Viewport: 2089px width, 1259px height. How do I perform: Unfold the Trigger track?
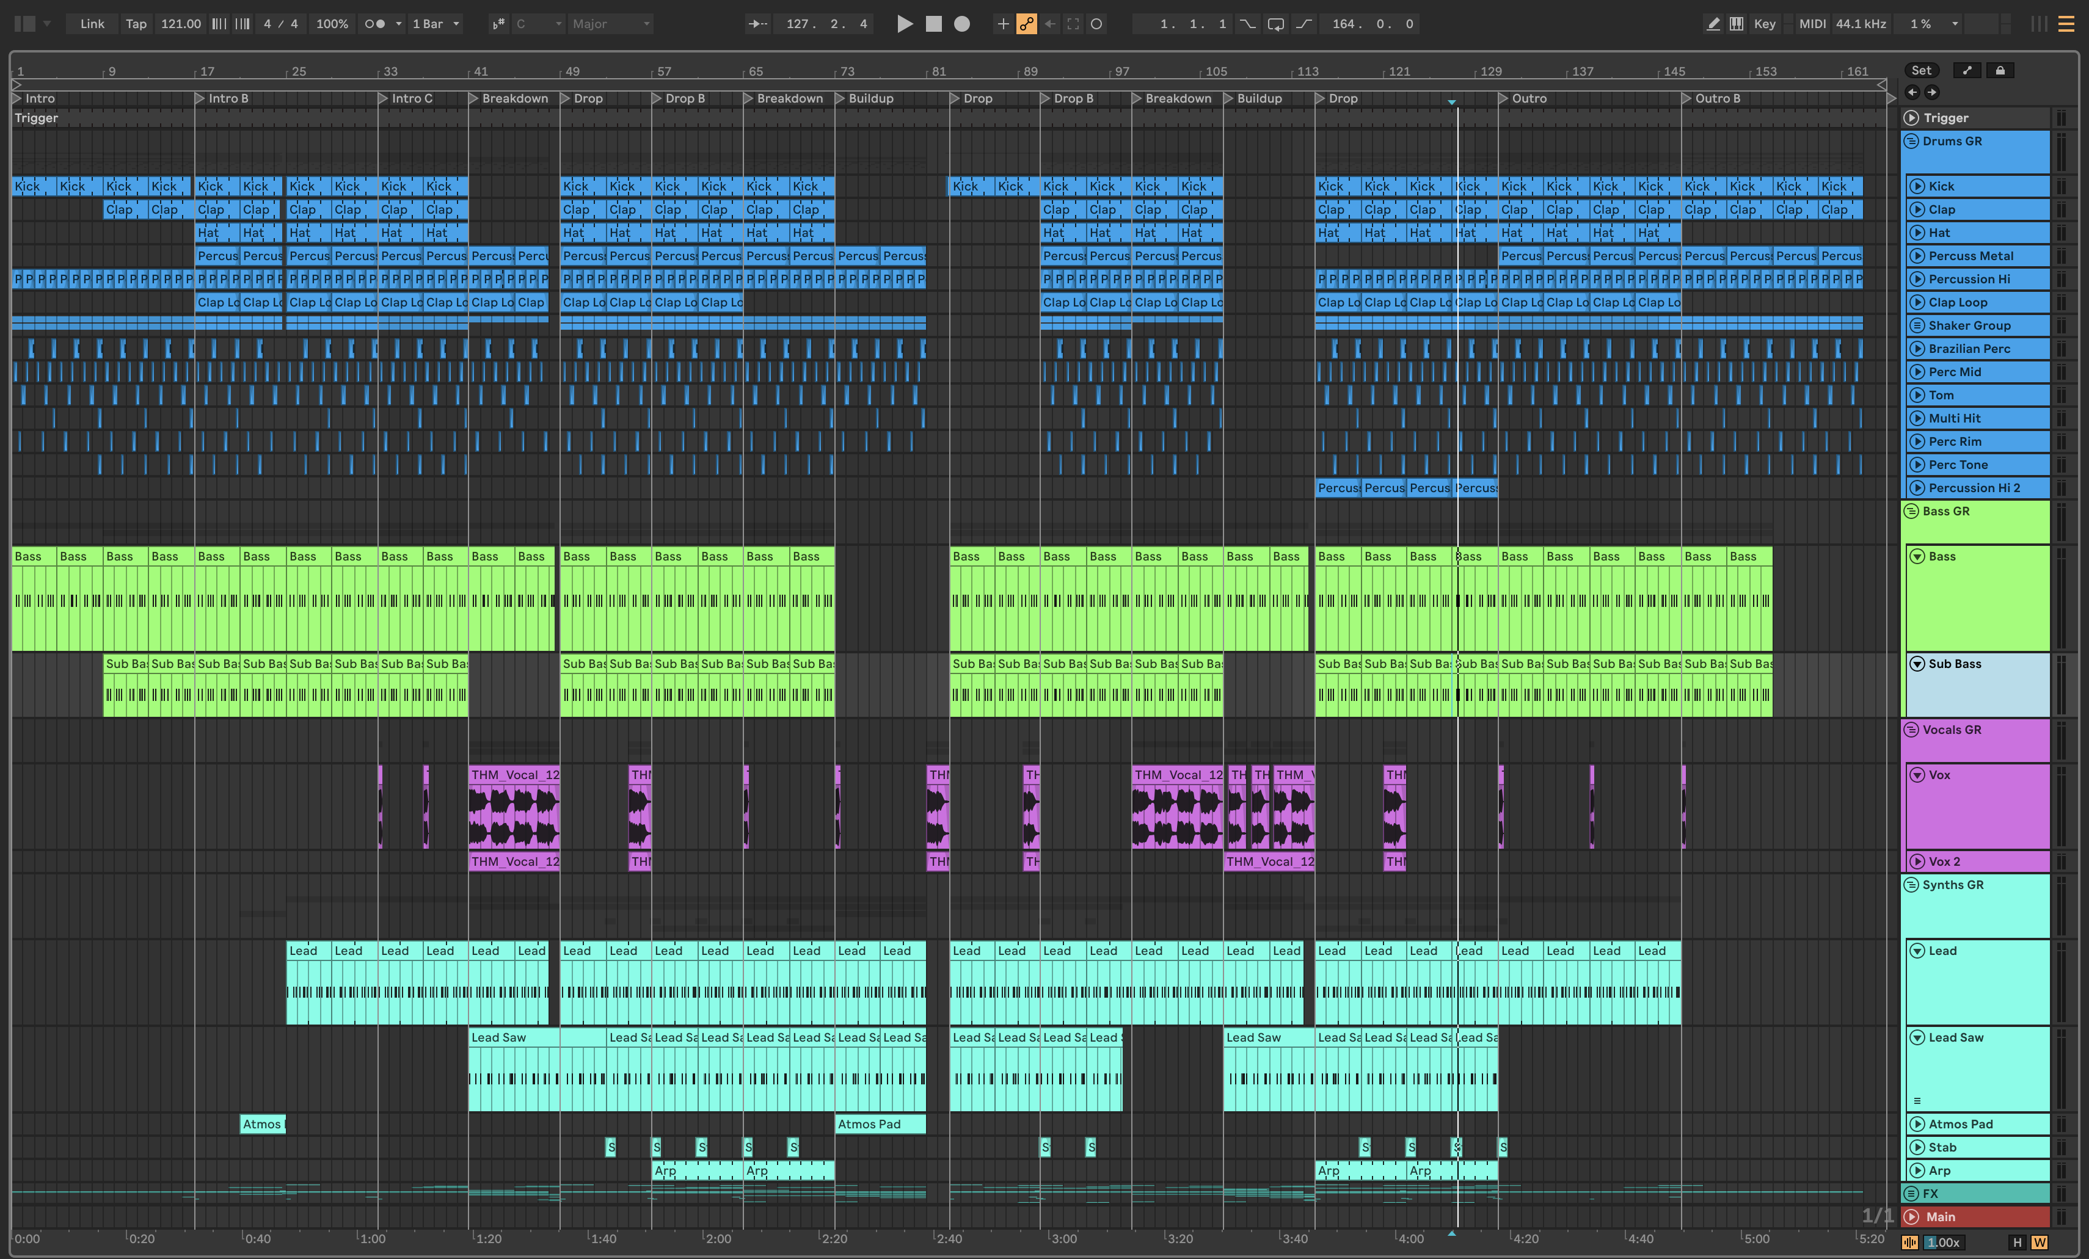coord(1912,118)
